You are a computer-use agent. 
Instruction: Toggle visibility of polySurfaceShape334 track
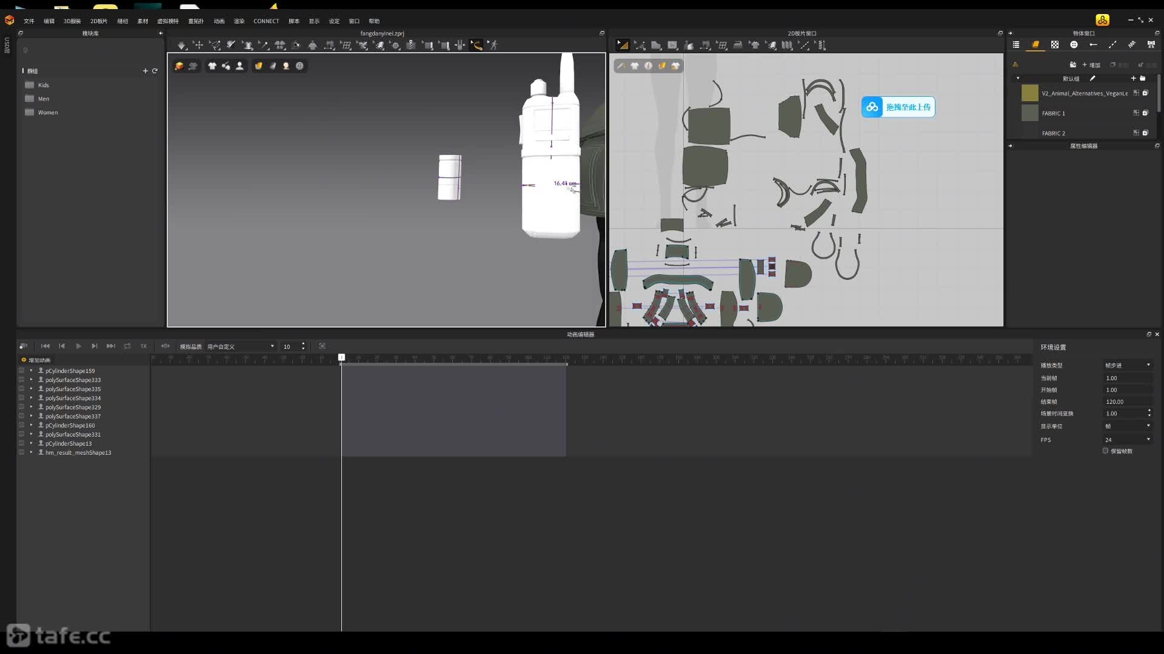pos(21,398)
